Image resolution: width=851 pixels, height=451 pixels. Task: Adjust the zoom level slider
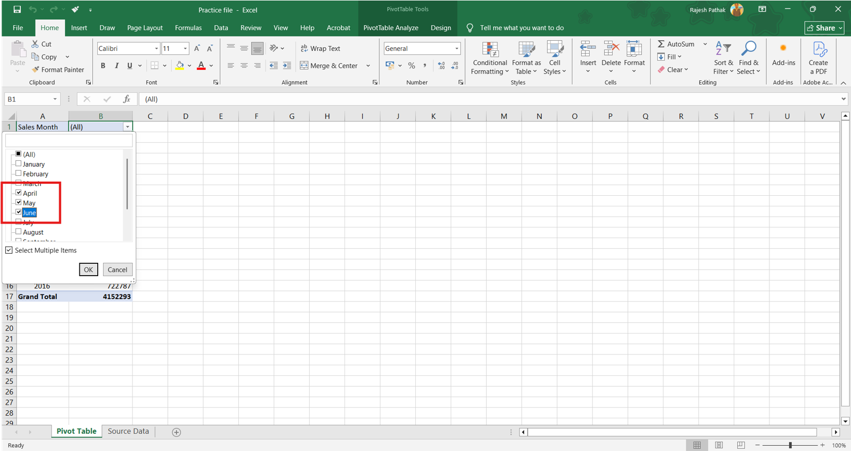[x=790, y=445]
